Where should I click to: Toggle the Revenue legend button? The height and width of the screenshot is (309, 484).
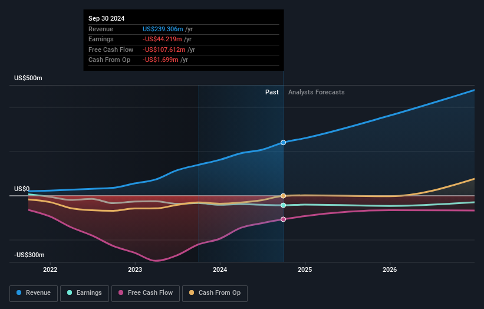(34, 293)
